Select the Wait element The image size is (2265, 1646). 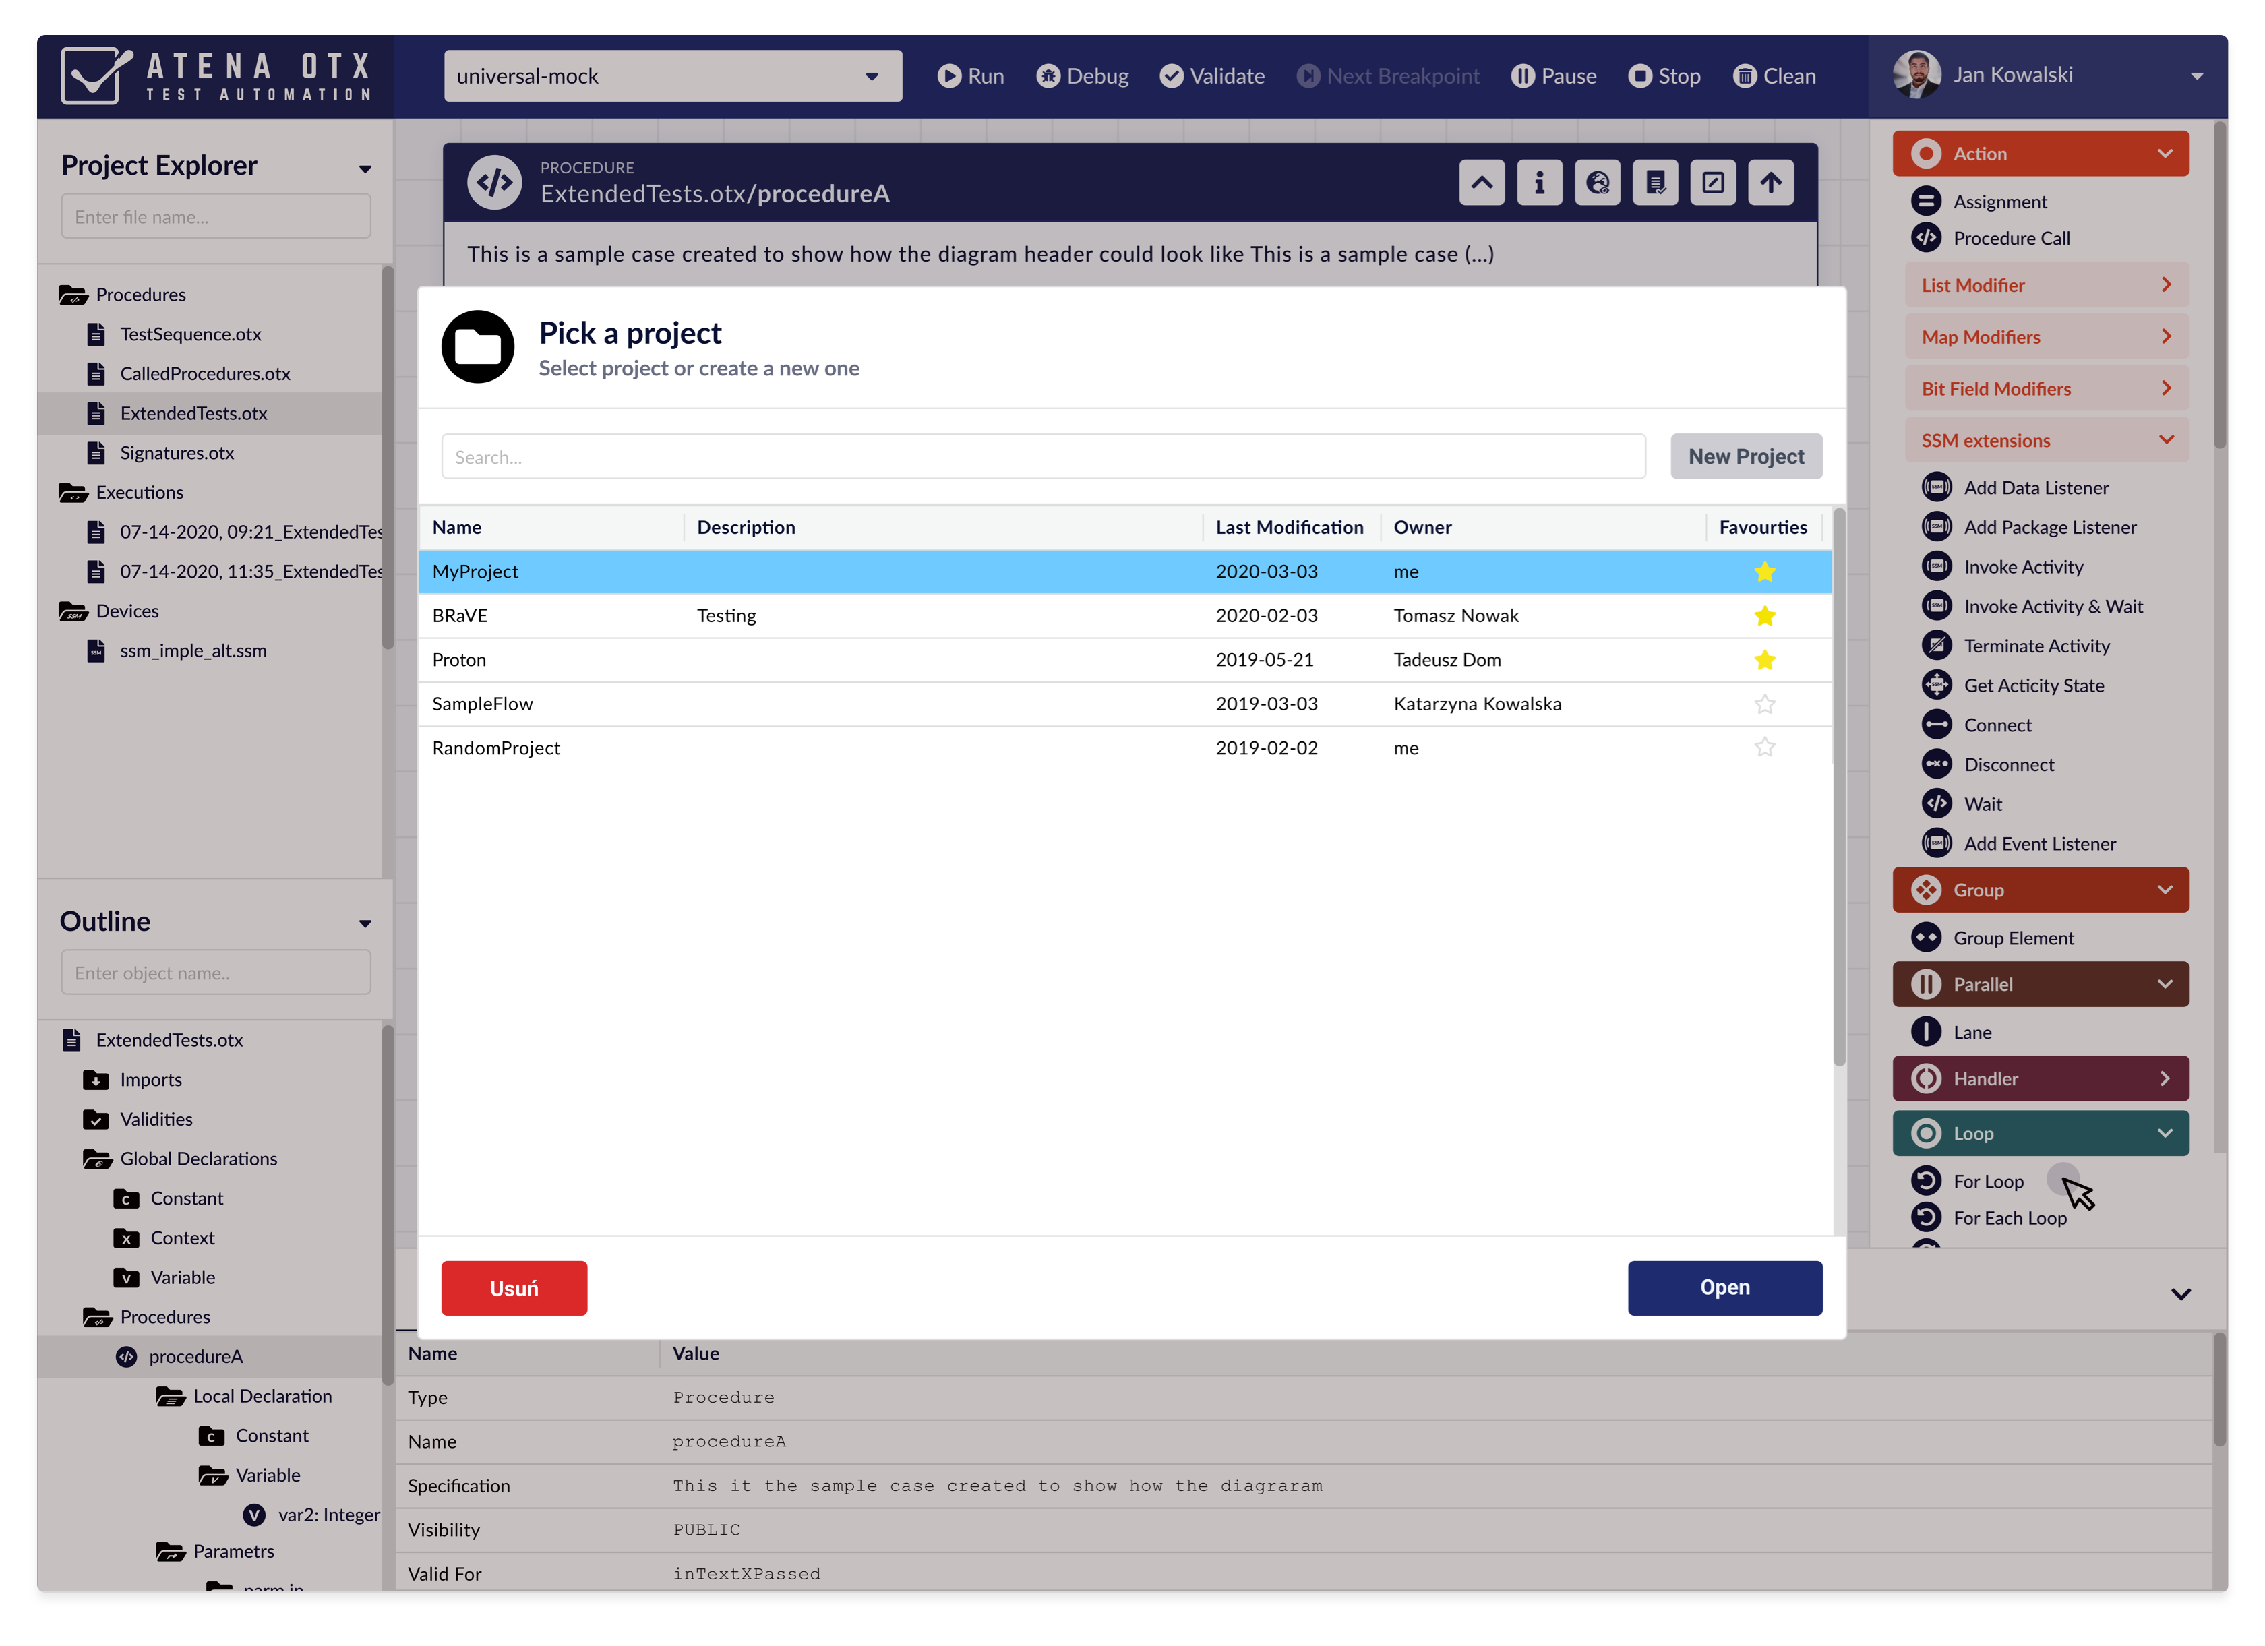(x=1964, y=804)
